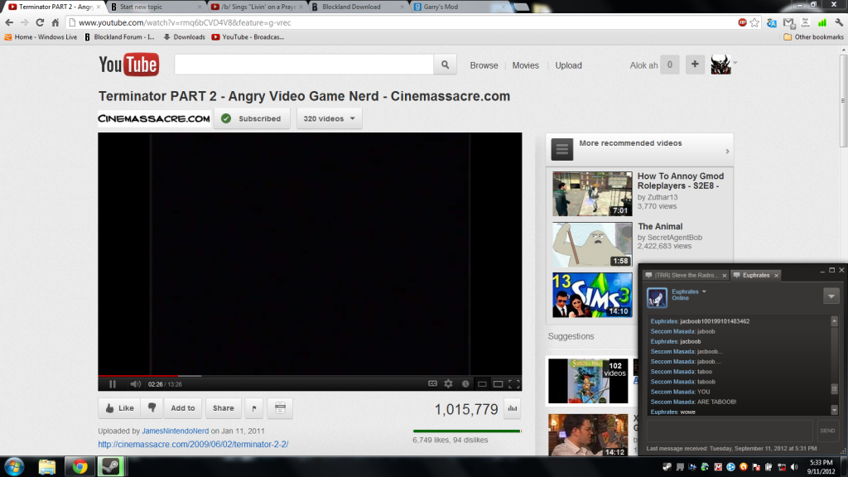Click the Steam chat scroll-down arrow
Image resolution: width=848 pixels, height=477 pixels.
[835, 410]
